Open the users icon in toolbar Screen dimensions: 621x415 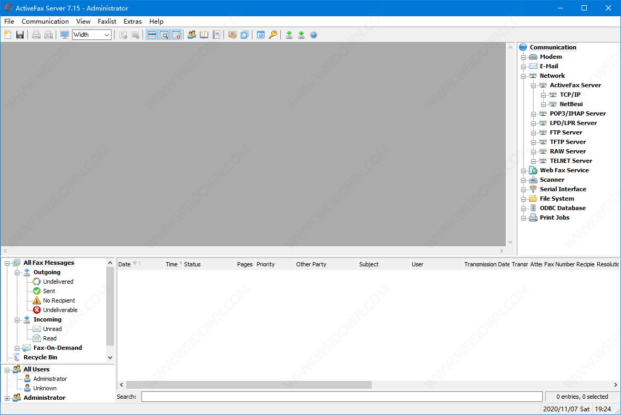tap(192, 35)
